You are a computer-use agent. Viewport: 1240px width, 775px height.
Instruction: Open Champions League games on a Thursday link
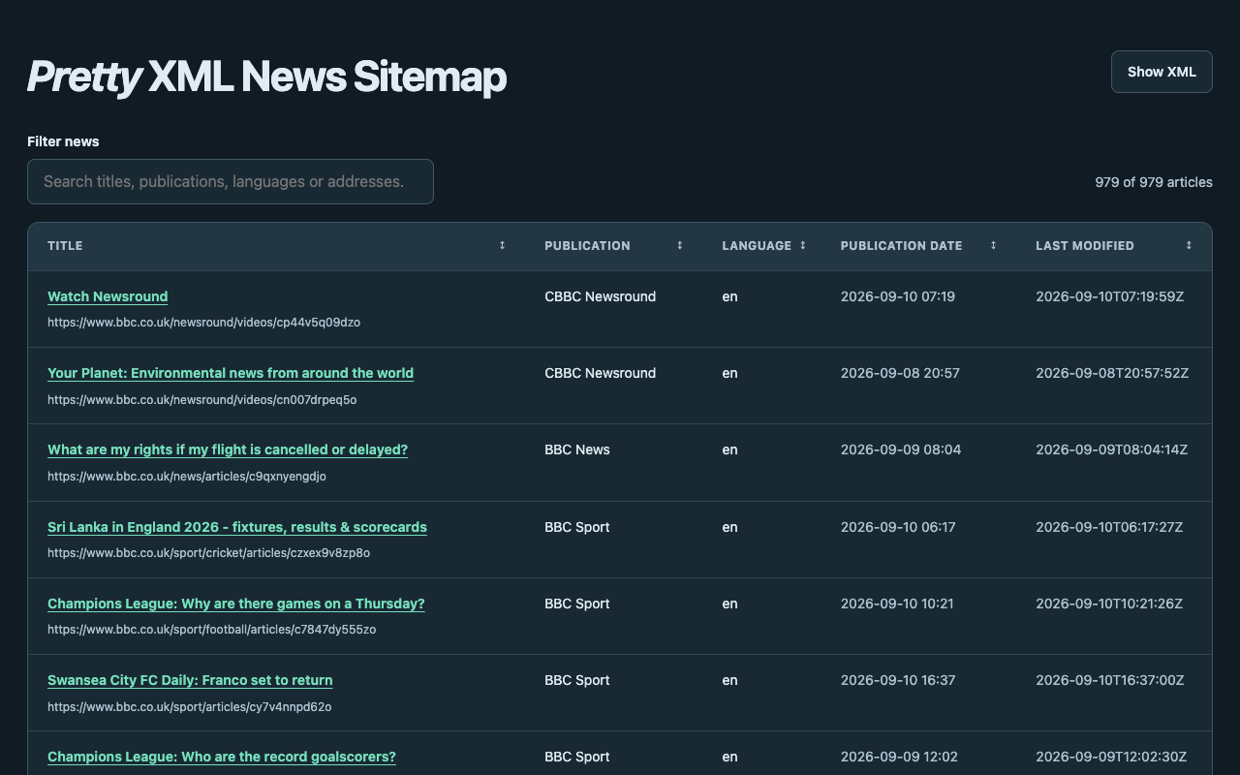[236, 604]
